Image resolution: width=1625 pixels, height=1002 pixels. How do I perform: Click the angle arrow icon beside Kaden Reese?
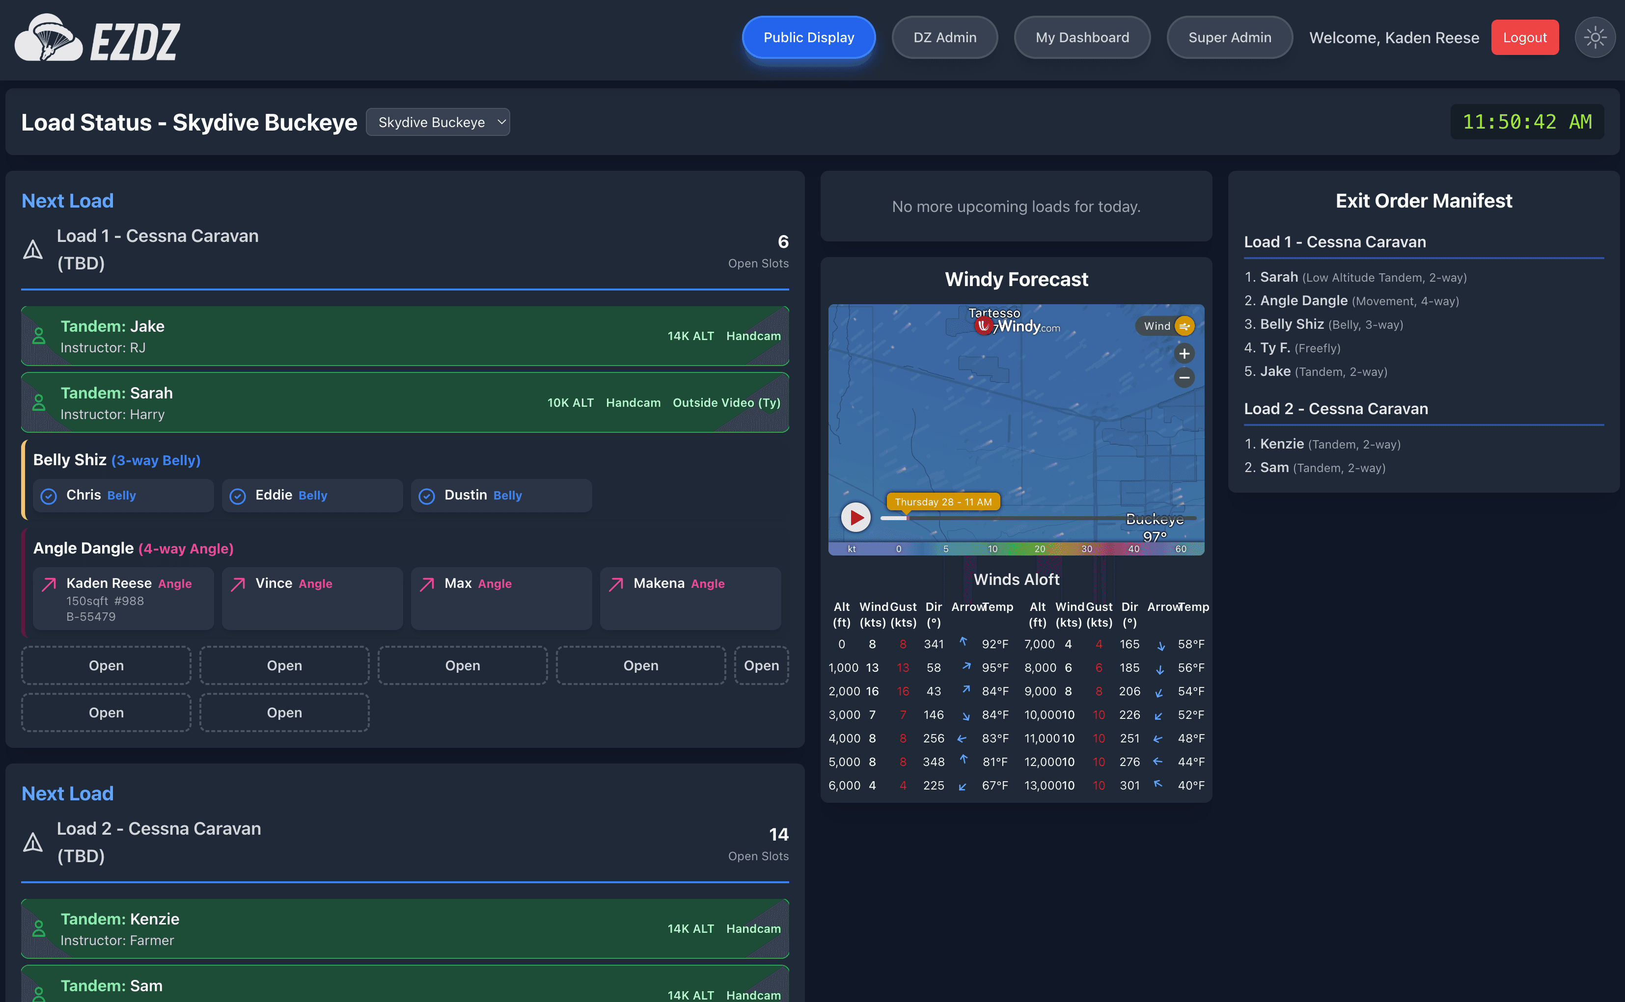[48, 584]
